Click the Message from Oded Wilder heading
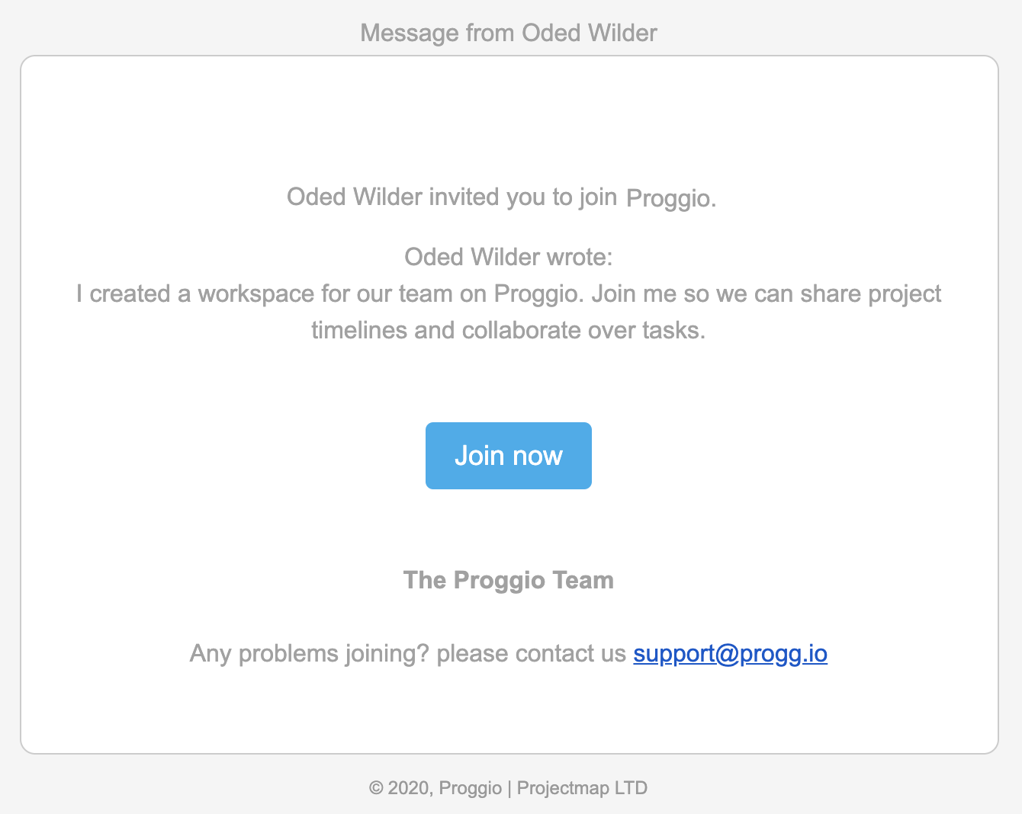1022x814 pixels. tap(509, 33)
